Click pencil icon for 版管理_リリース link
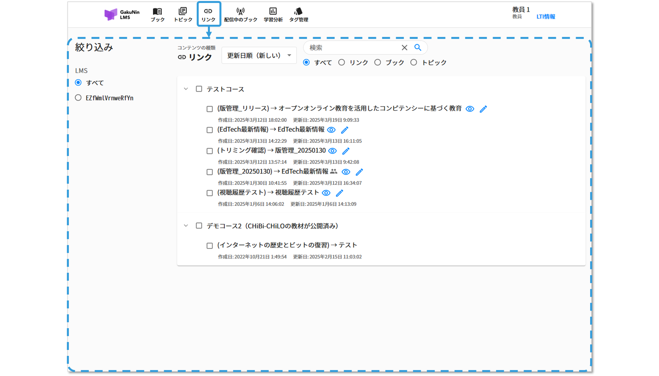Viewport: 659px width, 376px height. click(x=483, y=109)
